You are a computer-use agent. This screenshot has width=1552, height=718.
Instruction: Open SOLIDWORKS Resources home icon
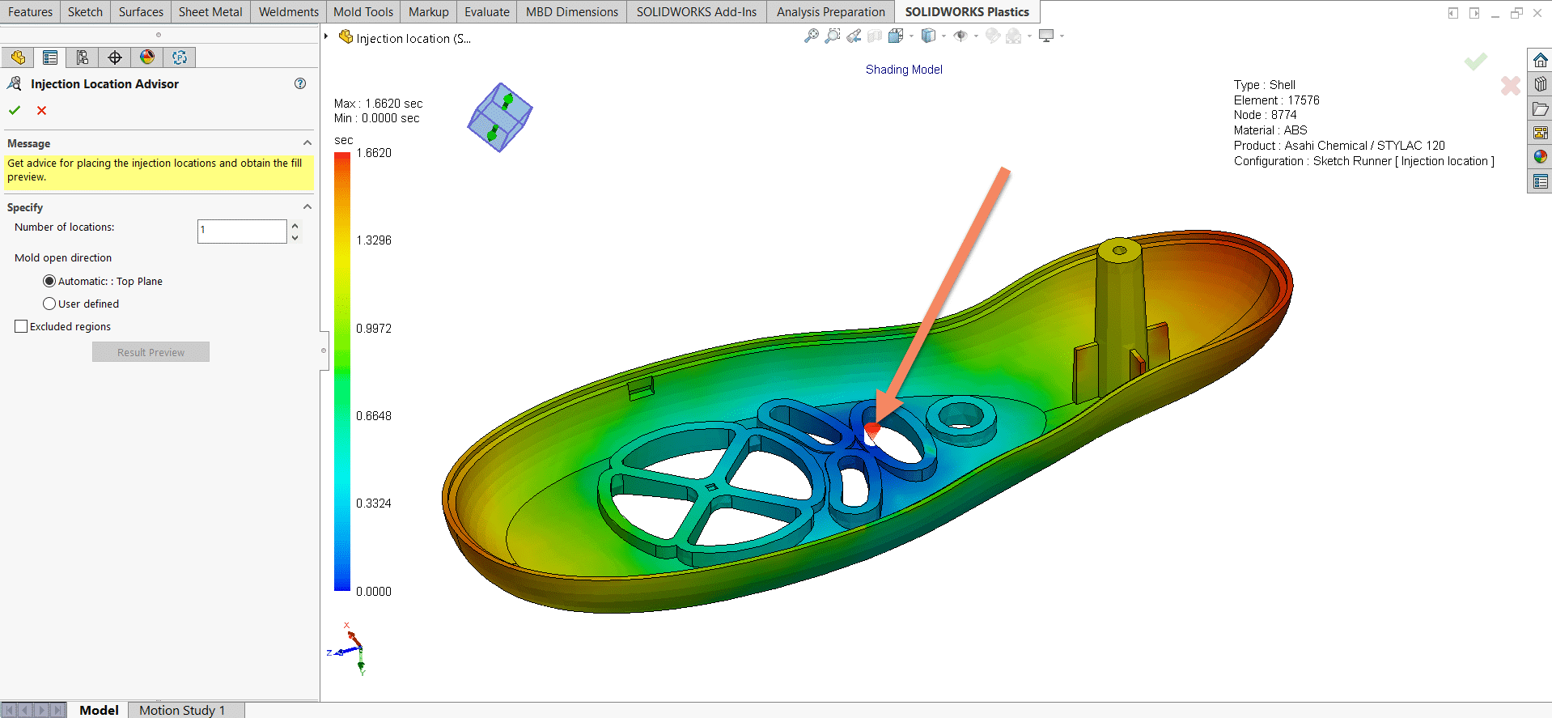1540,61
